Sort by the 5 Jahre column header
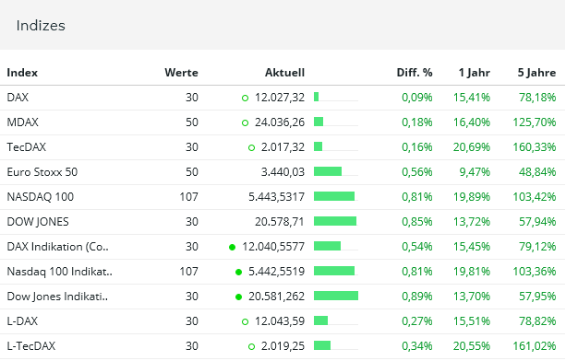Viewport: 566px width, 361px height. [536, 73]
